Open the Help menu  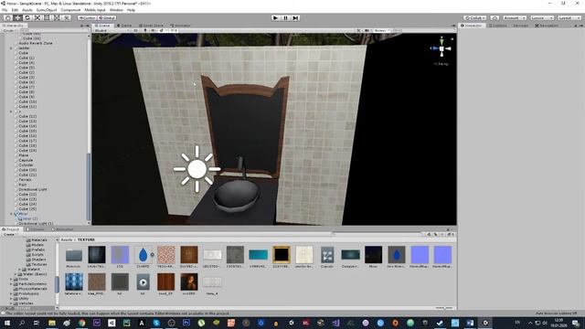(131, 10)
